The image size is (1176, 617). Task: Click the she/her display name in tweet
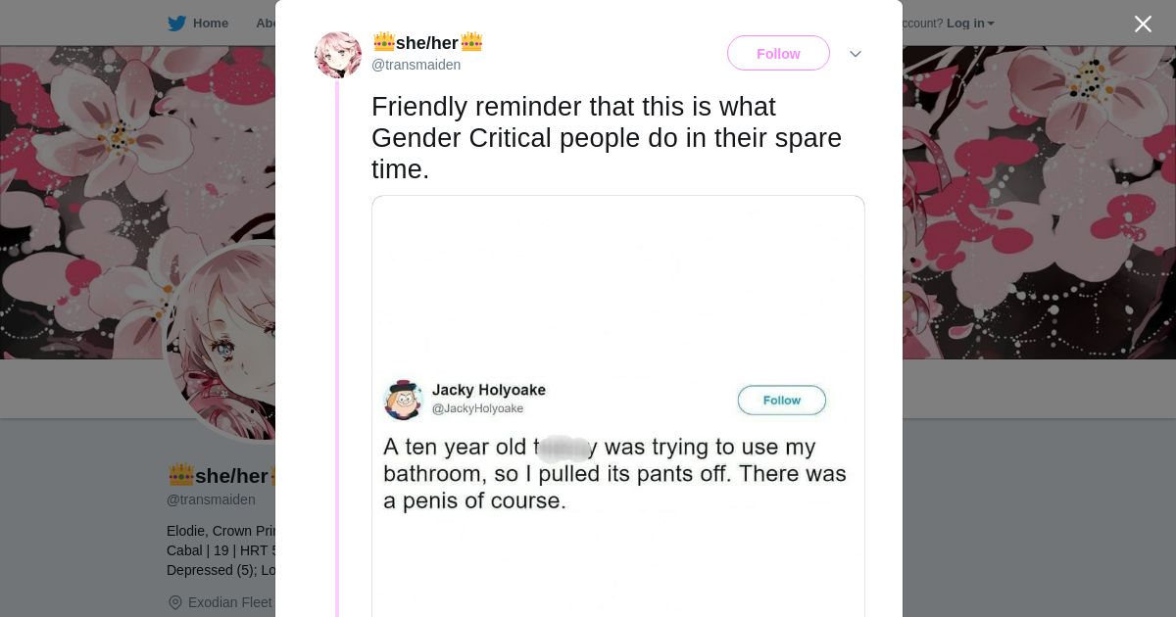(x=427, y=43)
